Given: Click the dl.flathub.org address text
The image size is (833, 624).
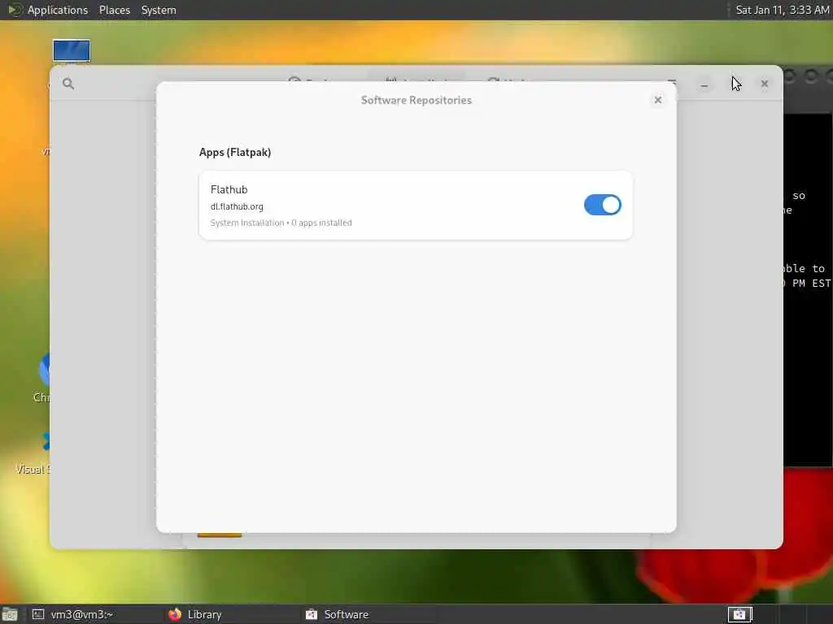Looking at the screenshot, I should (237, 206).
